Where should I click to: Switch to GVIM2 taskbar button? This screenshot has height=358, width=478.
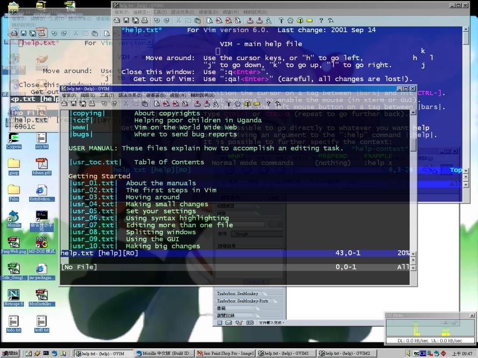[x=346, y=353]
